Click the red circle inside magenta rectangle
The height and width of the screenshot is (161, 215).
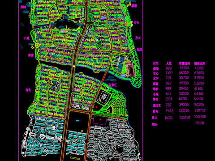[100, 119]
